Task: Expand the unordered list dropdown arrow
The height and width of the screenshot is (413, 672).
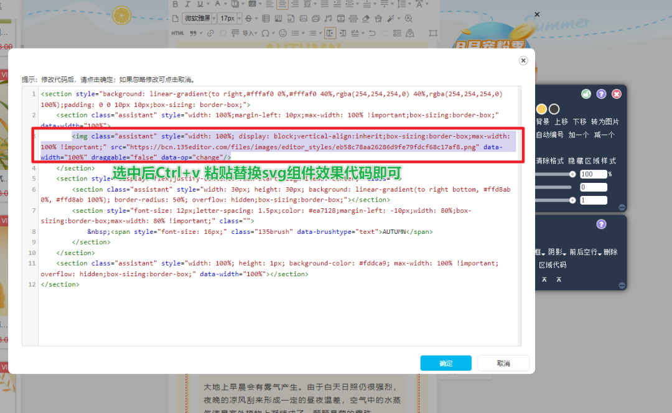Action: coord(320,33)
